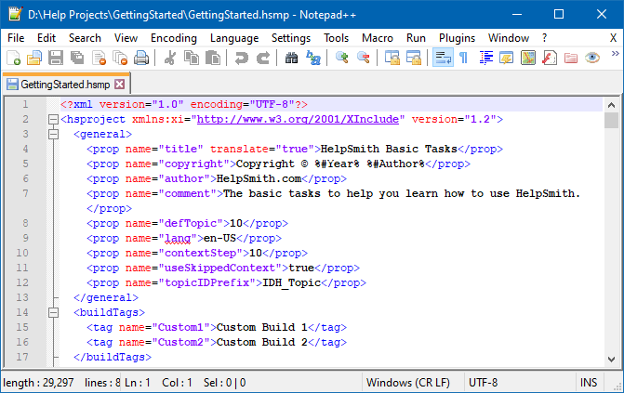
Task: Click the INS indicator in status bar
Action: pyautogui.click(x=589, y=382)
